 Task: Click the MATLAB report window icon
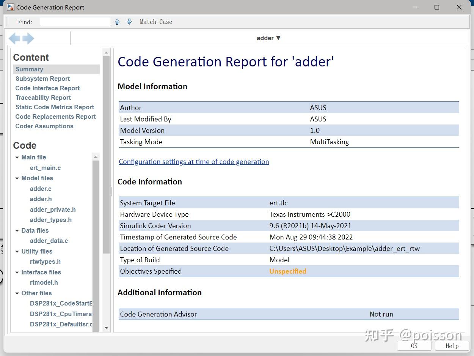[10, 7]
